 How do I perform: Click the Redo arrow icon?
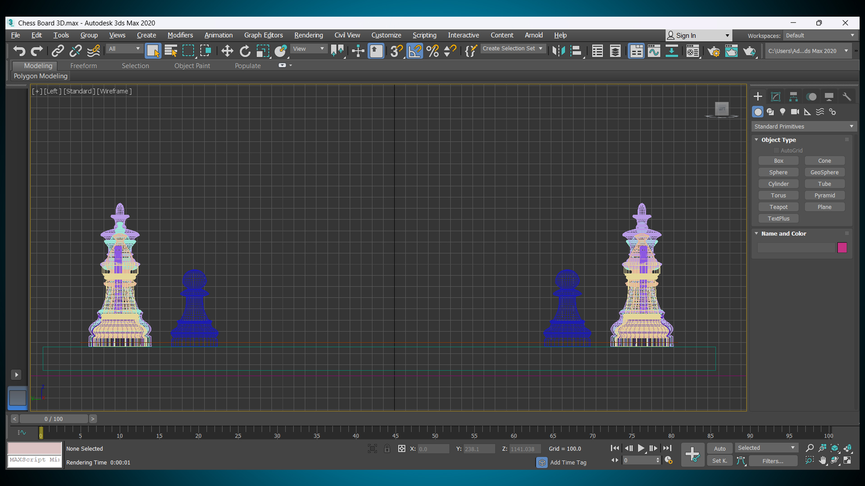pyautogui.click(x=37, y=51)
